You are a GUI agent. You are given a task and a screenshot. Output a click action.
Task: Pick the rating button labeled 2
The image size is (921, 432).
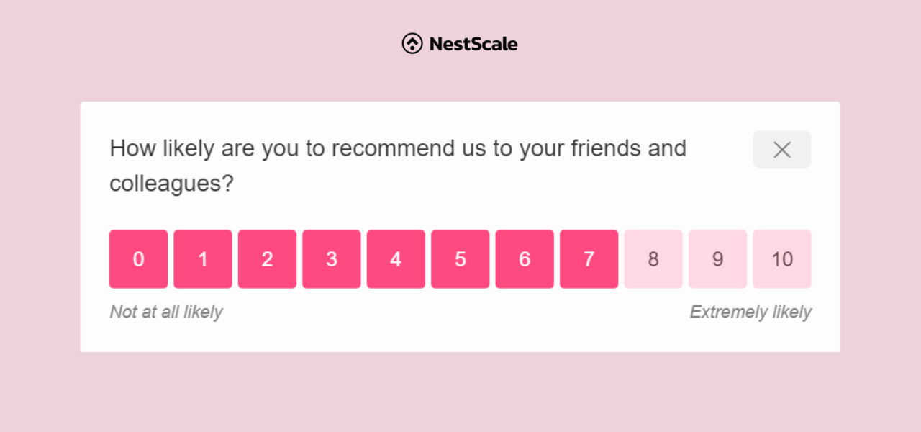(268, 259)
